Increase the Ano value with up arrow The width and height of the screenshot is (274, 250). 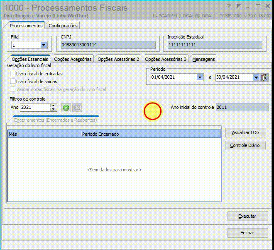[53, 106]
